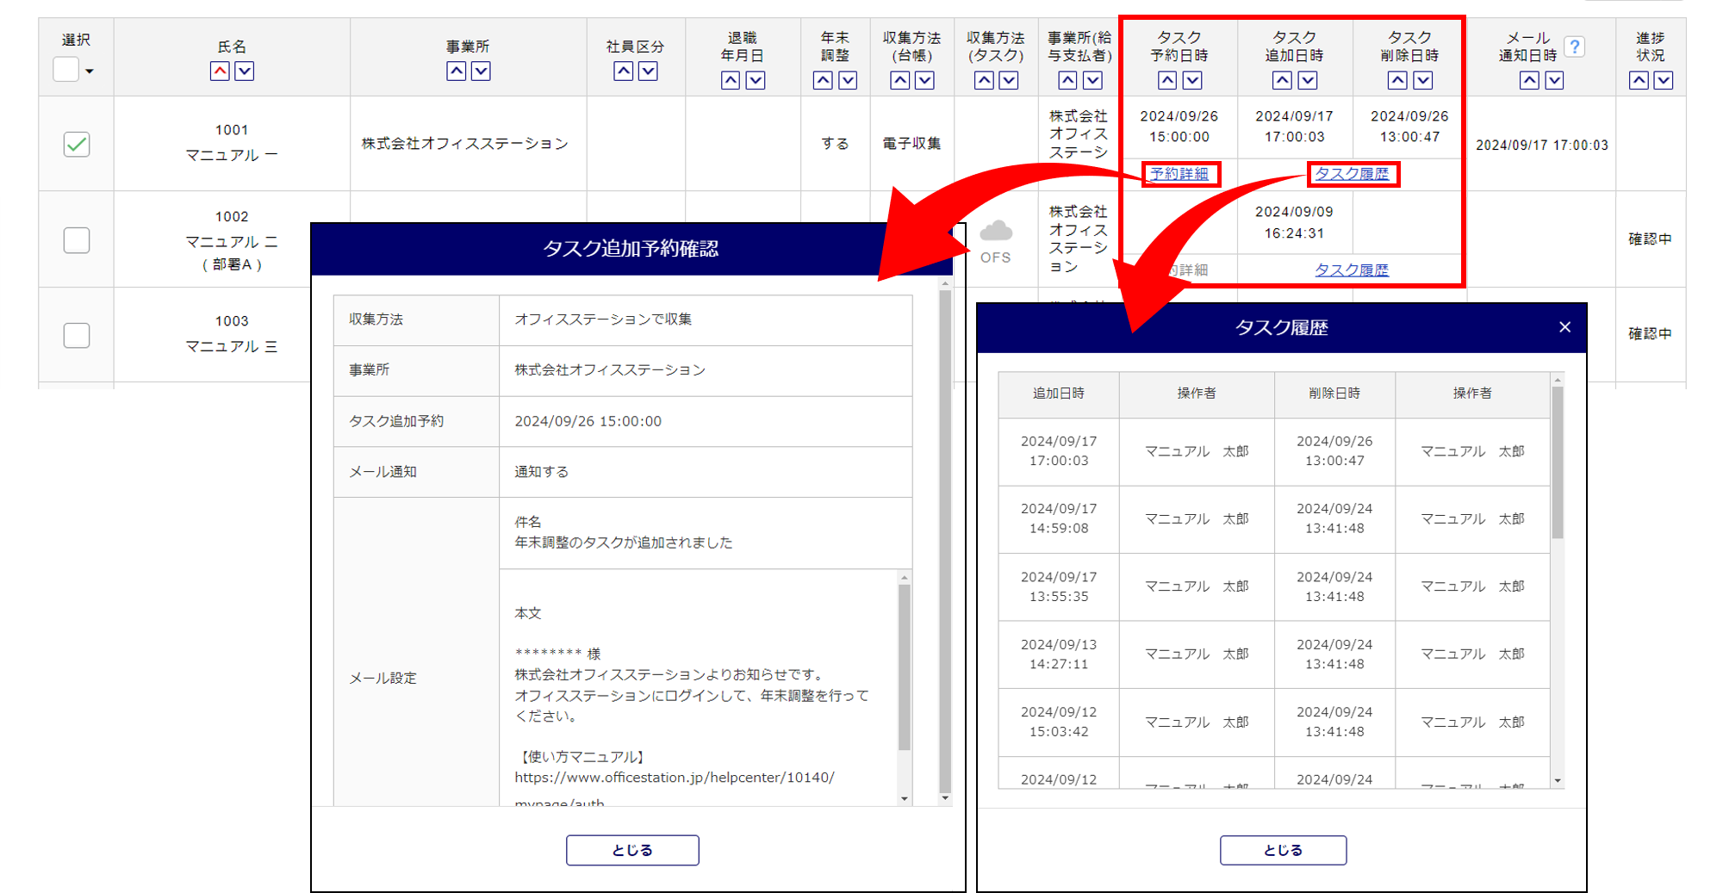
Task: Open the 選択 dropdown arrow
Action: [90, 71]
